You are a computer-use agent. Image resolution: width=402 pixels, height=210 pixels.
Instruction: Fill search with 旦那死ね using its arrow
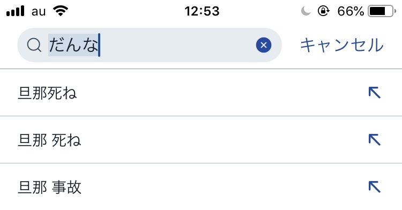(374, 93)
